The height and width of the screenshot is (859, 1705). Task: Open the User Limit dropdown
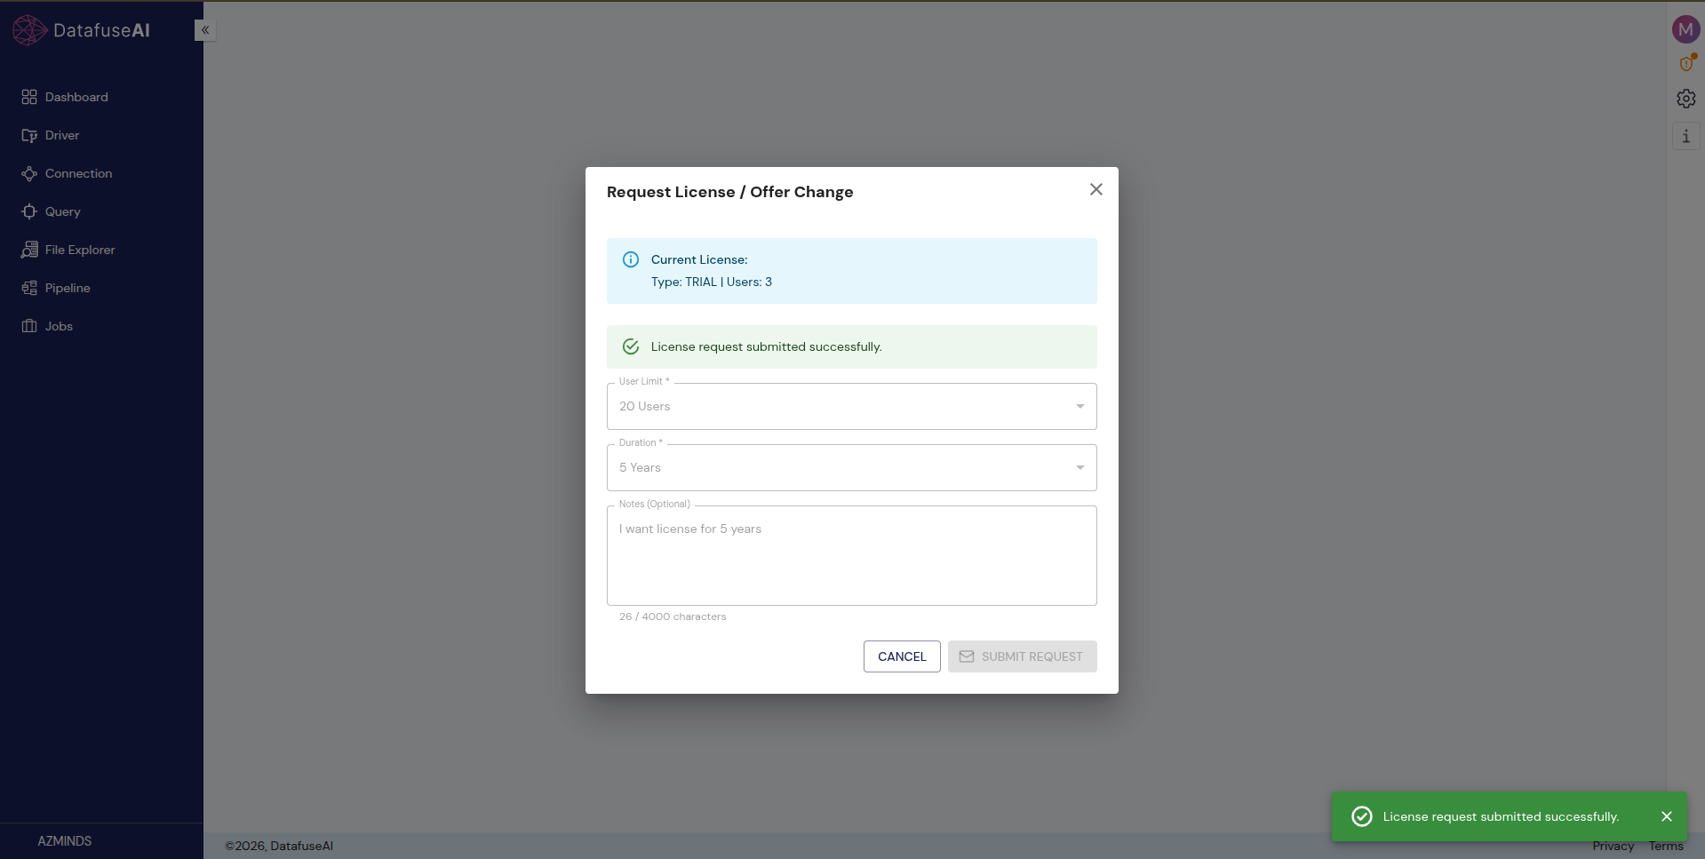(851, 406)
